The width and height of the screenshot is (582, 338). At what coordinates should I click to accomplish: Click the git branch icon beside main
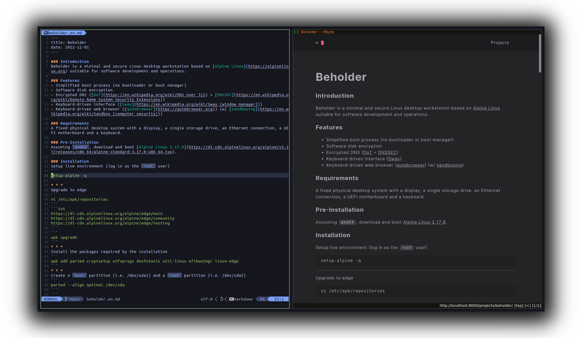pyautogui.click(x=66, y=299)
